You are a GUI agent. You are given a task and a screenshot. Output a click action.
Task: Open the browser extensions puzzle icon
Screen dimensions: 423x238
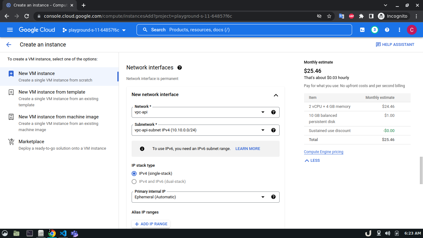(361, 16)
